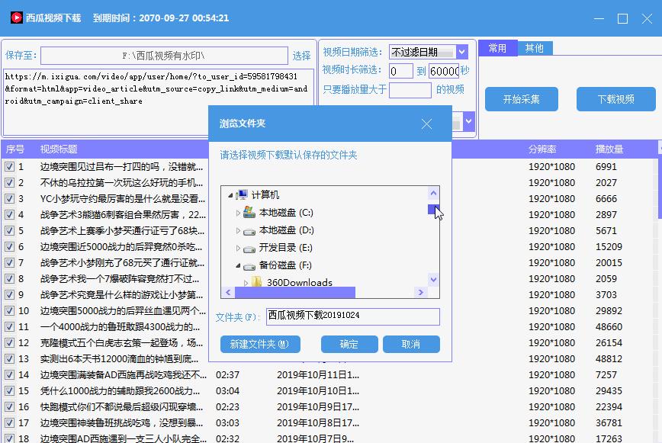
Task: Select 开发目录 (E:) in the folder tree
Action: (x=285, y=248)
